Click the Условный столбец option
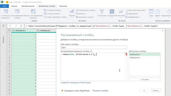This screenshot has height=96, width=171. pyautogui.click(x=52, y=10)
